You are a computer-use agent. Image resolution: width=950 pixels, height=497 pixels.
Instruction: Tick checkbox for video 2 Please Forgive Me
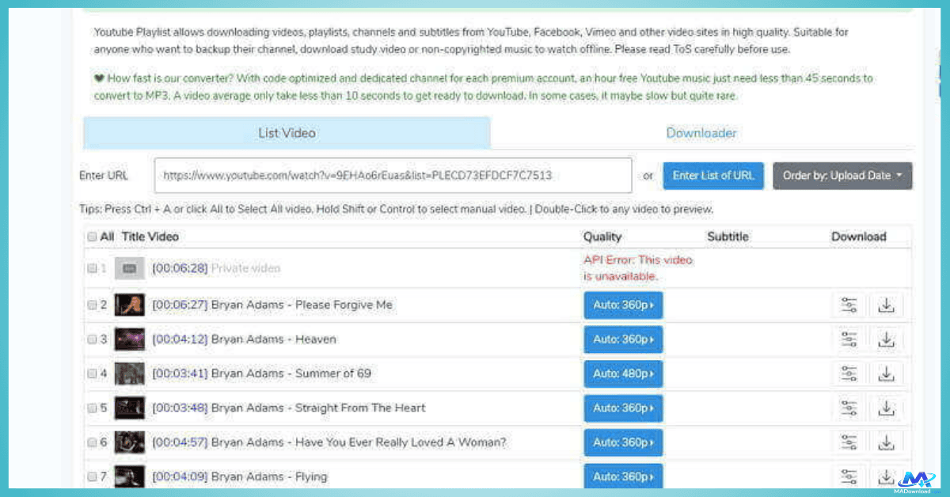pyautogui.click(x=92, y=305)
